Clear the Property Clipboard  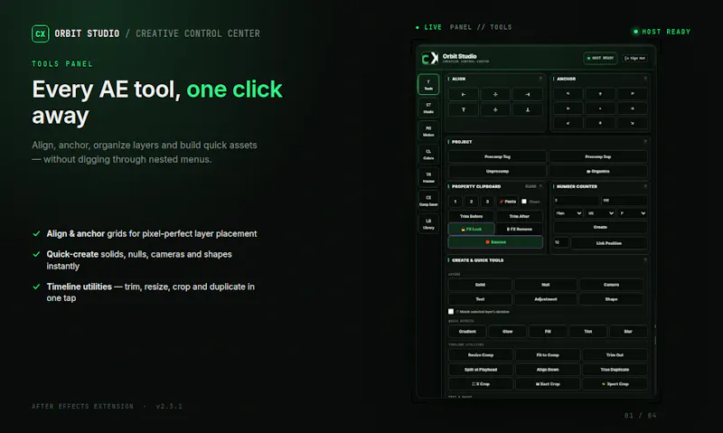point(531,186)
